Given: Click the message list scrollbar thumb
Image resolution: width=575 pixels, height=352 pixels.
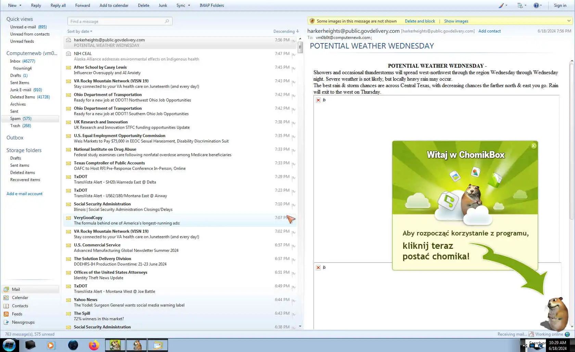Looking at the screenshot, I should pyautogui.click(x=300, y=47).
